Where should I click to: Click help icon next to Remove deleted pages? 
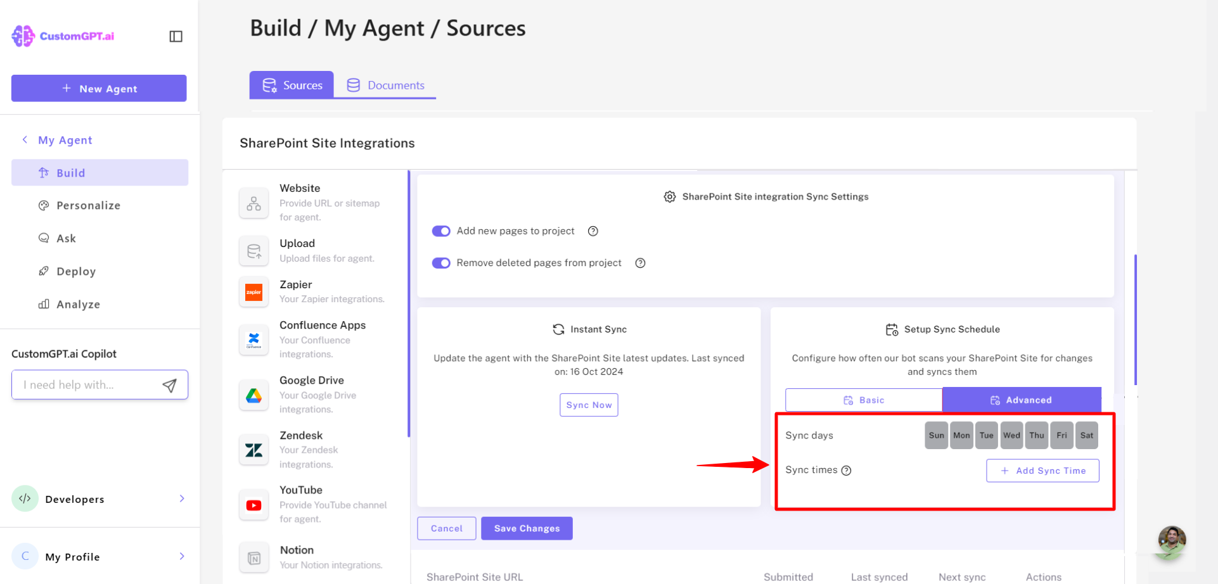pyautogui.click(x=641, y=263)
